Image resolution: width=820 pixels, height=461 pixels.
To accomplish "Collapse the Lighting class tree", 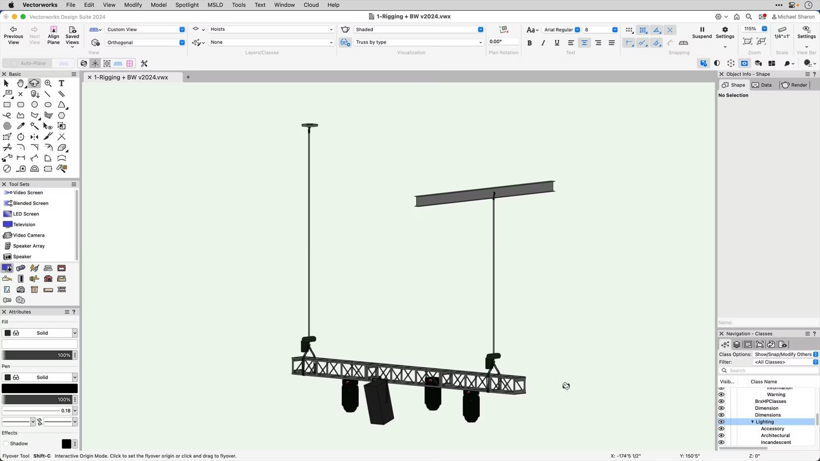I will (x=752, y=421).
